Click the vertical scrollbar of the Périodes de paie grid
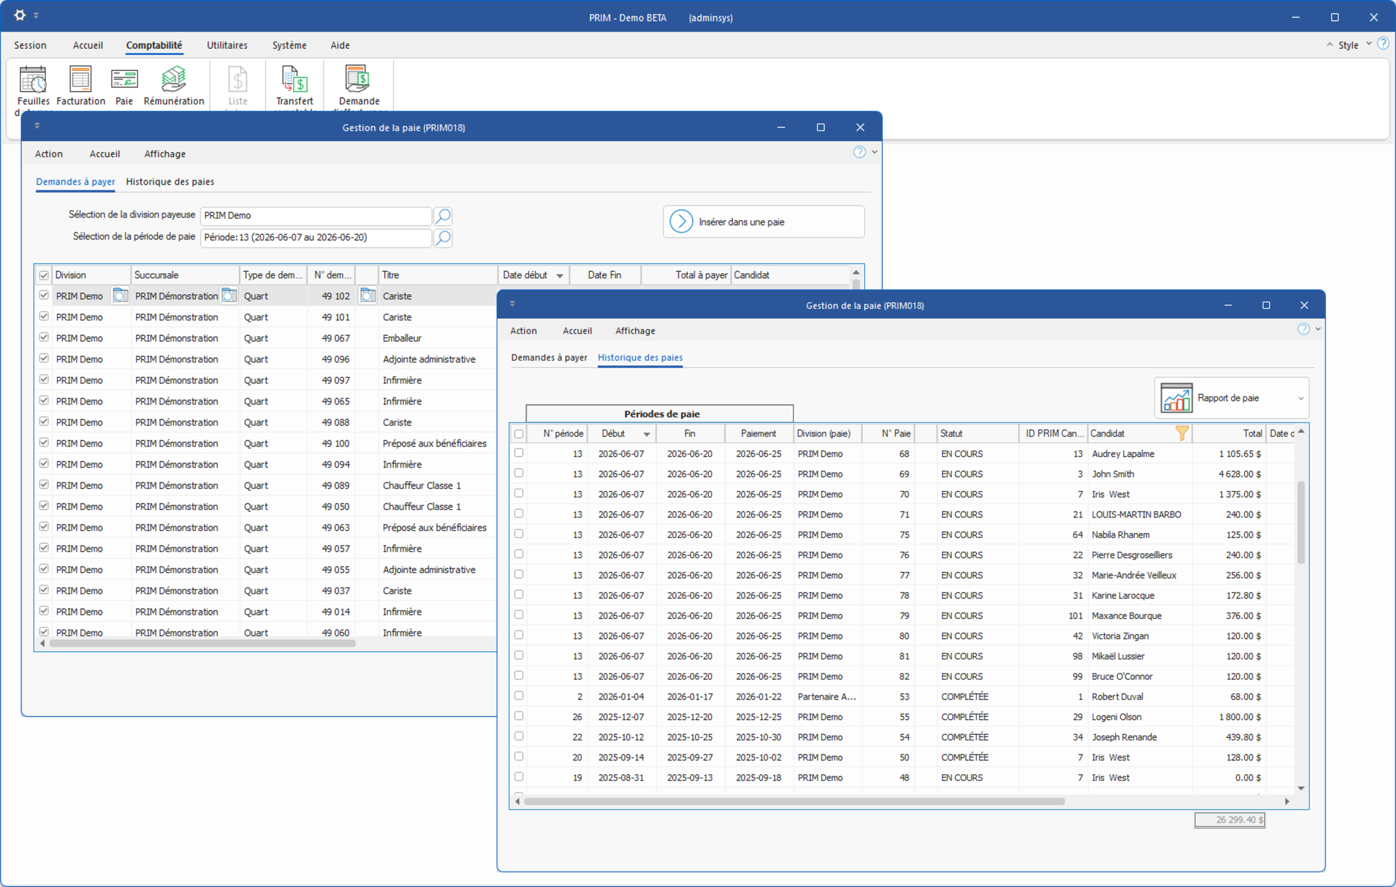Viewport: 1396px width, 887px height. tap(1301, 522)
